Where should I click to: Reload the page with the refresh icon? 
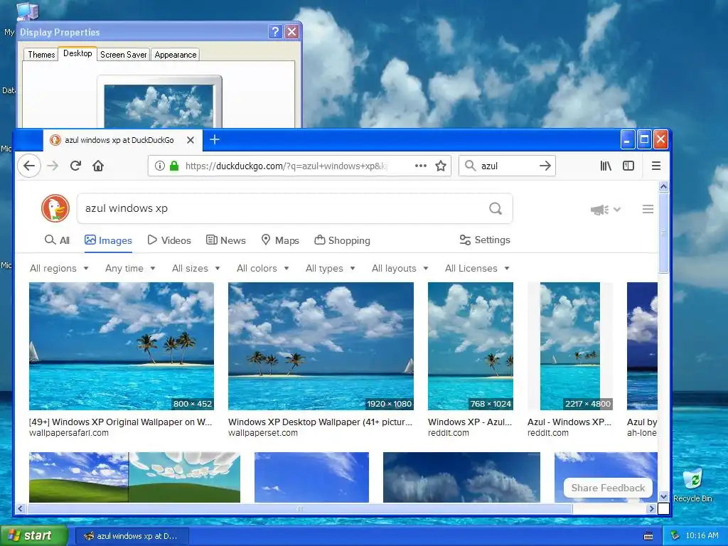(x=75, y=166)
